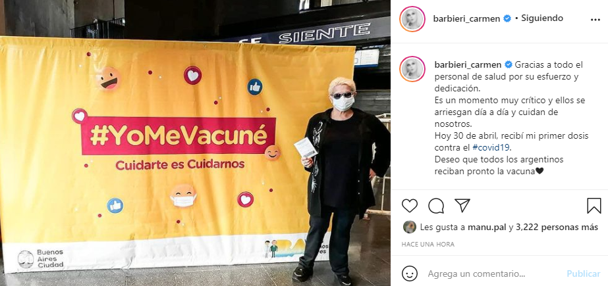The height and width of the screenshot is (286, 608).
Task: Click the verified badge in header
Action: click(507, 18)
